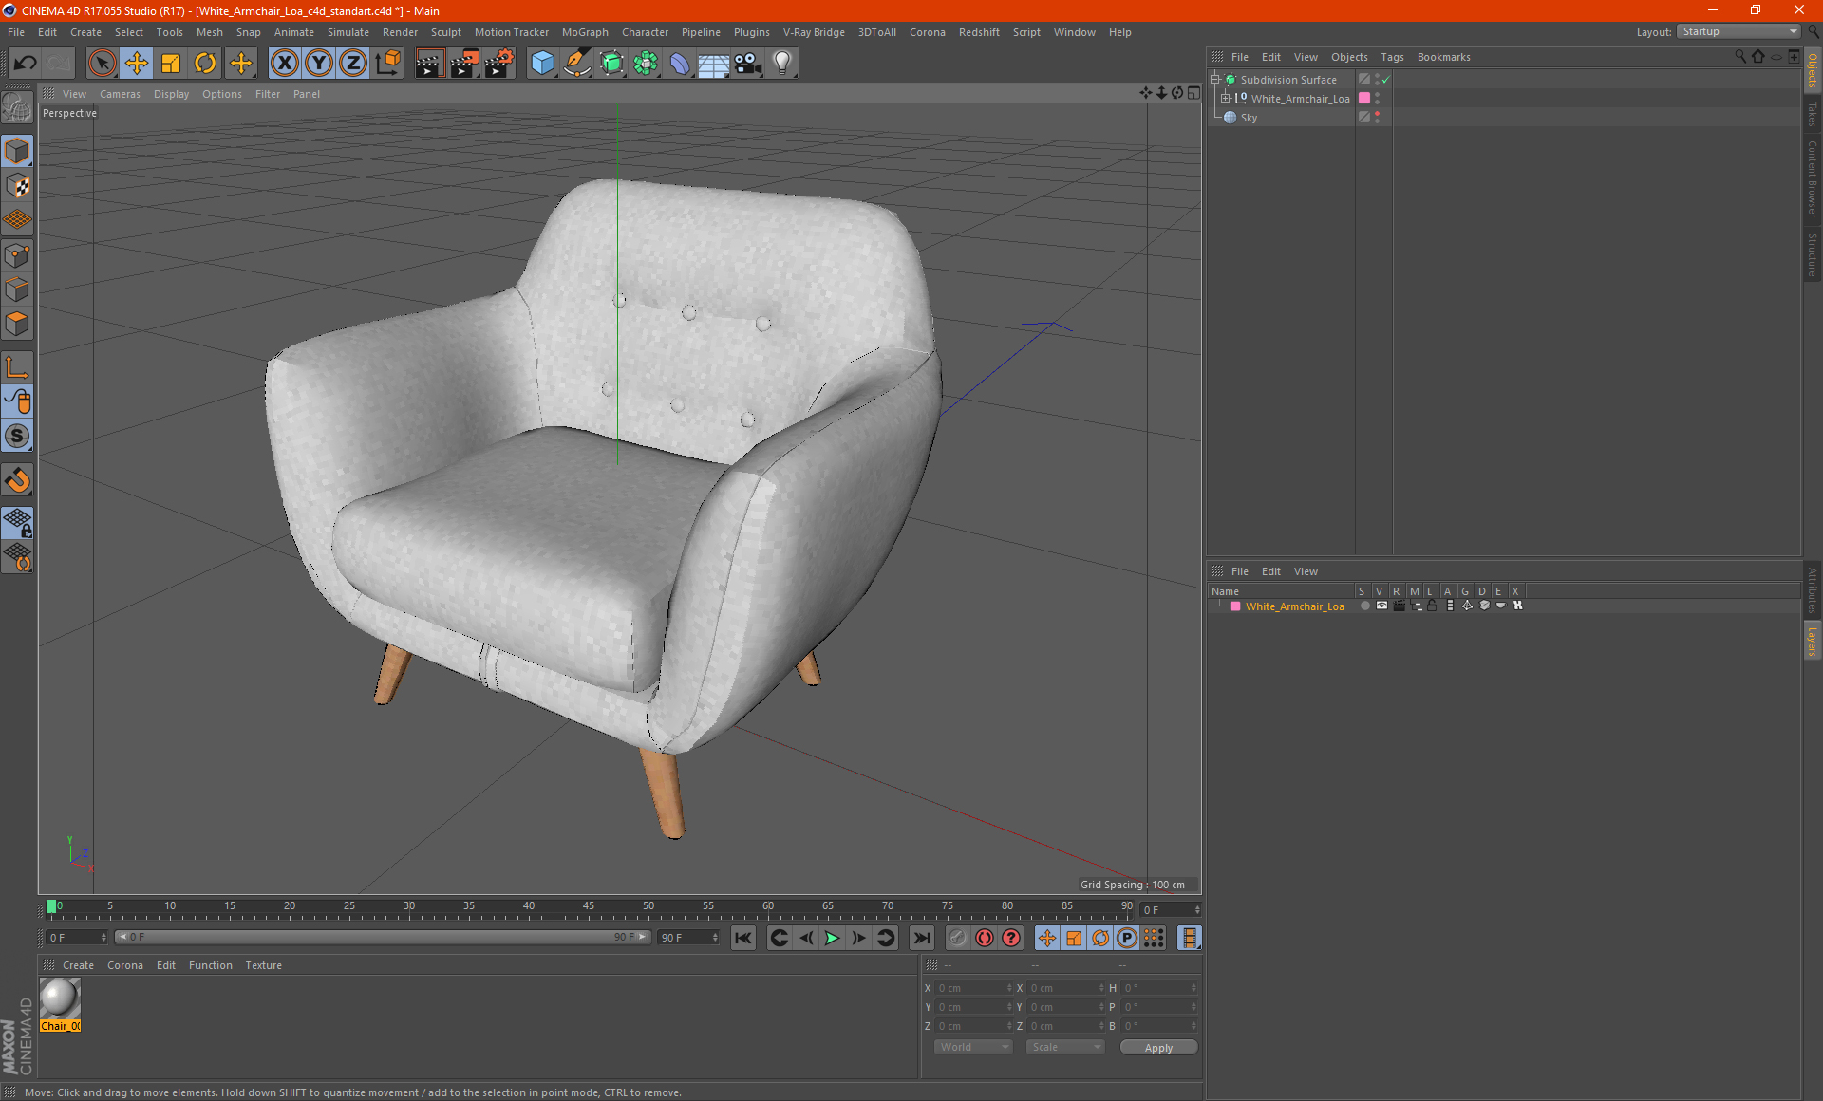Toggle viewport maximize icon at top right
Screen dimensions: 1823x1101
point(1193,93)
